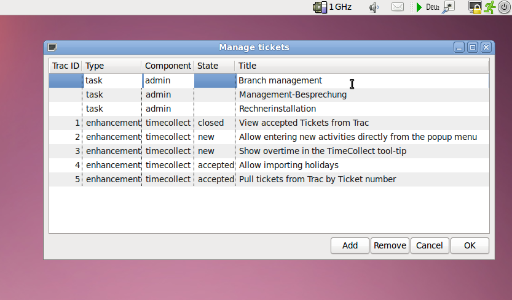Open the Deu keyboard layout indicator
This screenshot has height=300, width=512.
(432, 7)
